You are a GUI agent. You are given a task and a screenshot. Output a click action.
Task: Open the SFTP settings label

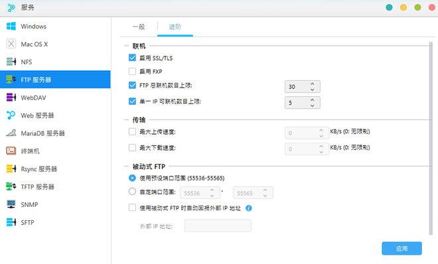[27, 222]
